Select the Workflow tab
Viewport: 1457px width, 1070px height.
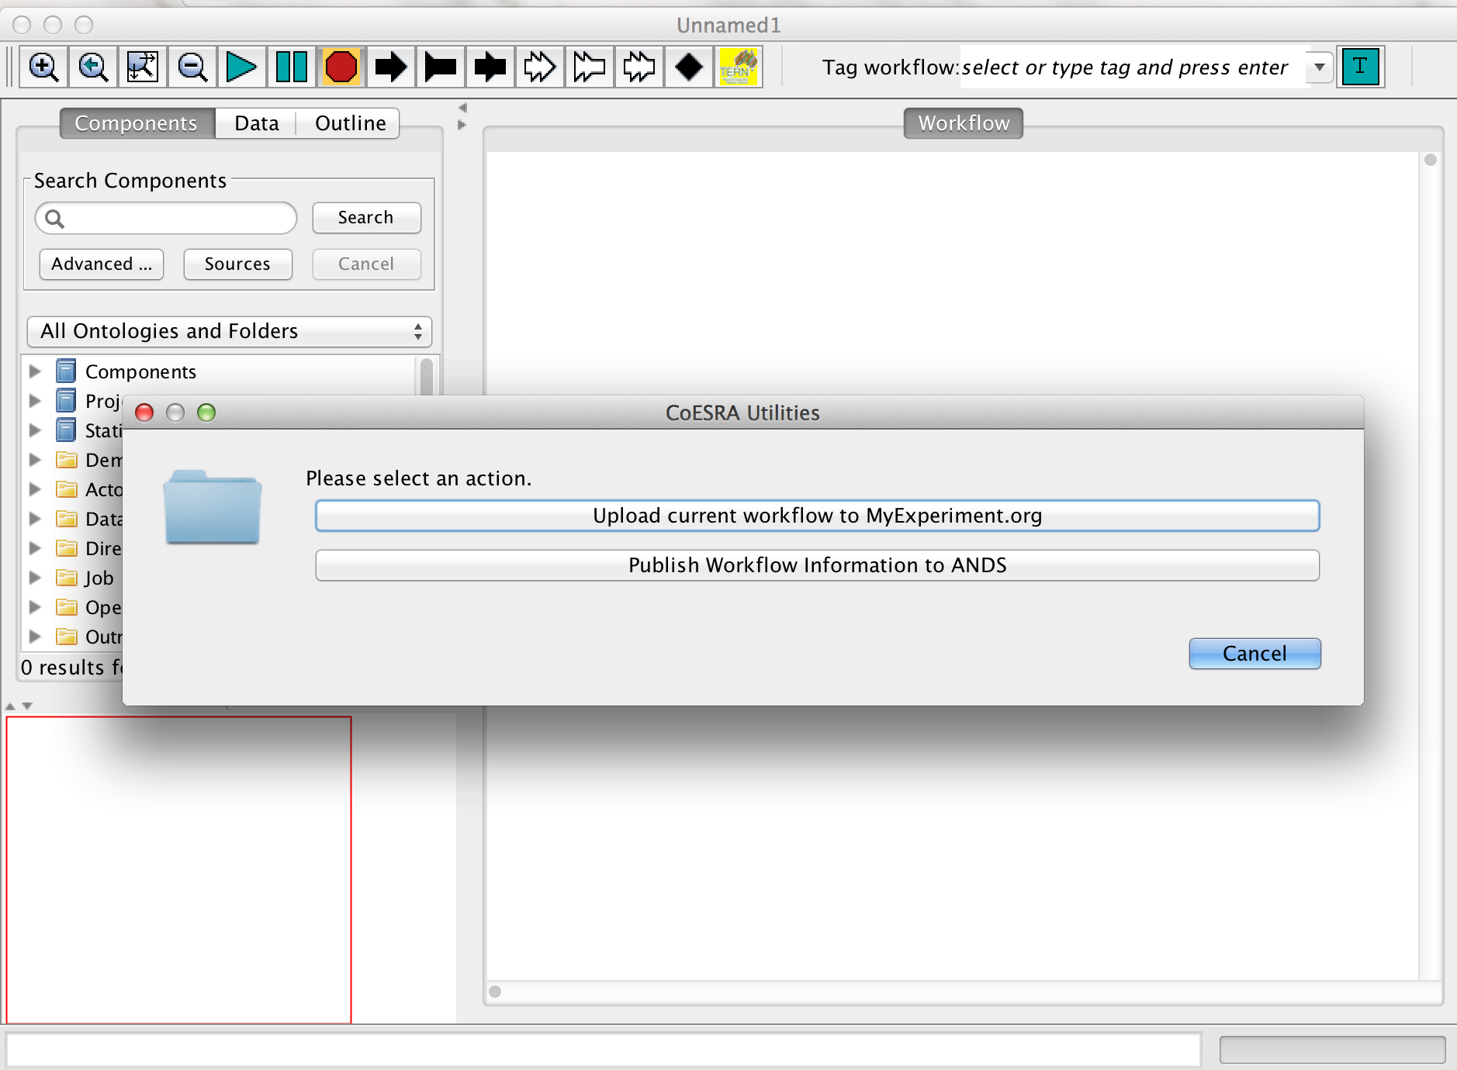[963, 123]
